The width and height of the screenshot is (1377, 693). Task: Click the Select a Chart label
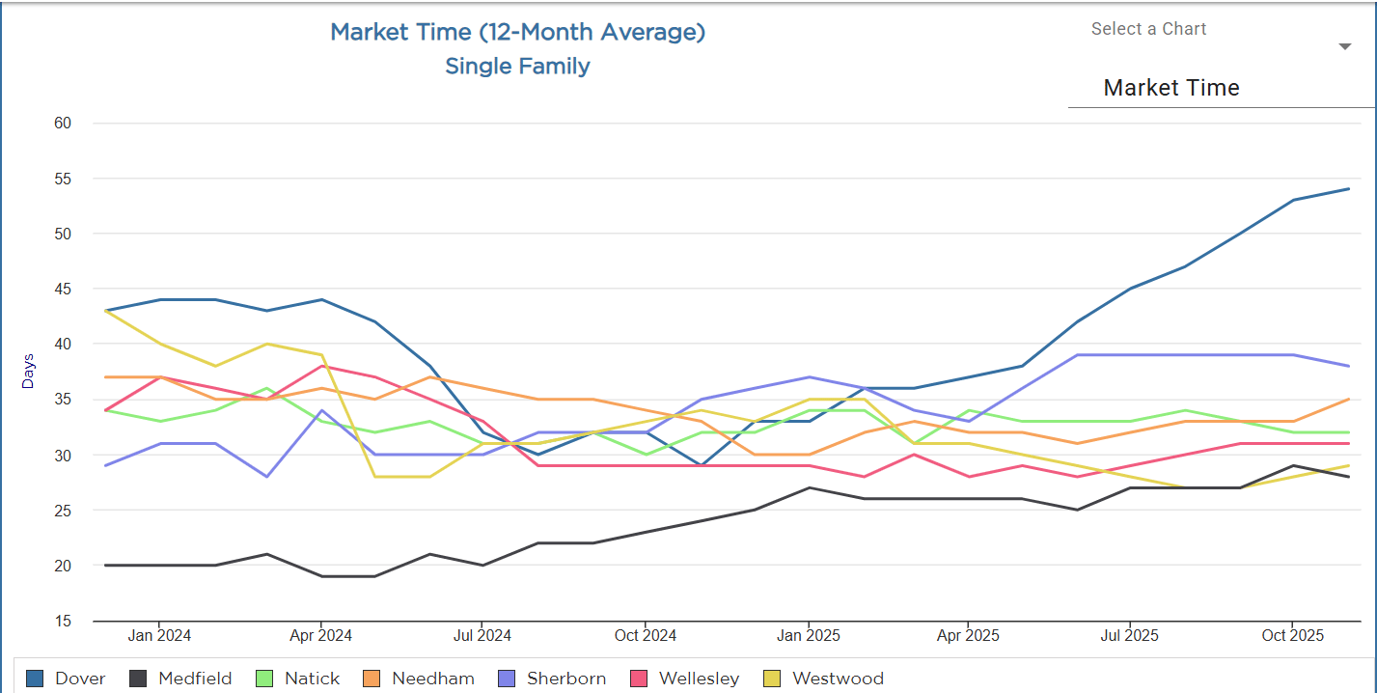click(x=1148, y=29)
